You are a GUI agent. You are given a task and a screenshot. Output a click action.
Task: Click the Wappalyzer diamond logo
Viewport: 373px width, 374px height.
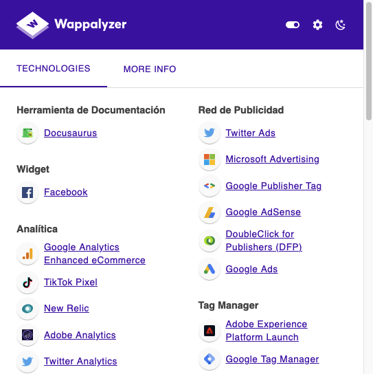click(x=33, y=25)
